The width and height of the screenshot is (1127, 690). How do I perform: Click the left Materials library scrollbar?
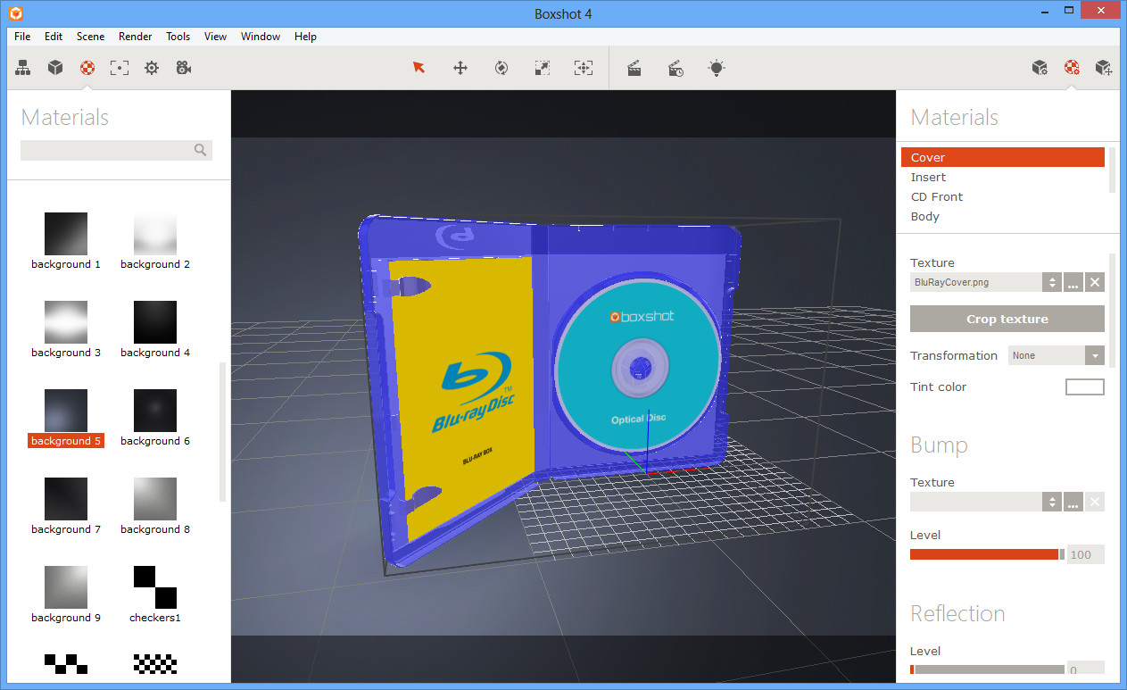click(x=222, y=432)
